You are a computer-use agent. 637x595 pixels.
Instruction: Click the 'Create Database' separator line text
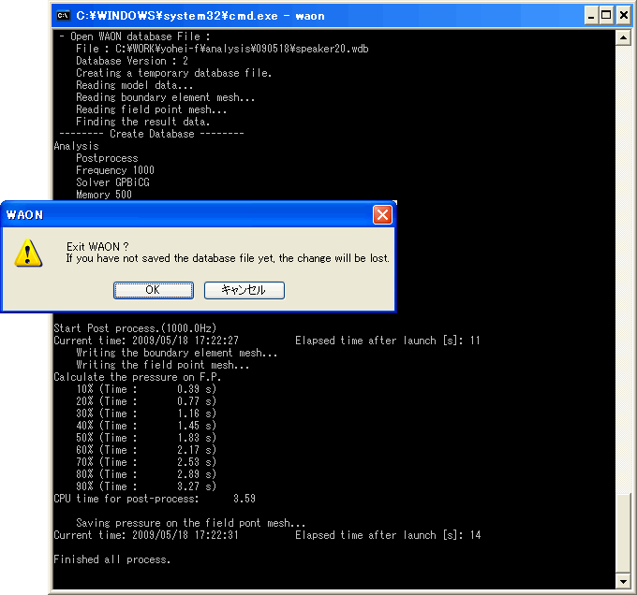pyautogui.click(x=152, y=134)
